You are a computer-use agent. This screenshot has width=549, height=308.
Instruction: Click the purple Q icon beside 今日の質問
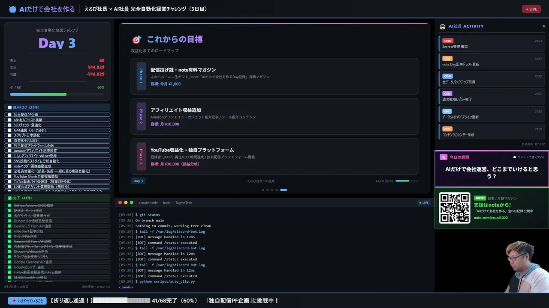coord(443,157)
